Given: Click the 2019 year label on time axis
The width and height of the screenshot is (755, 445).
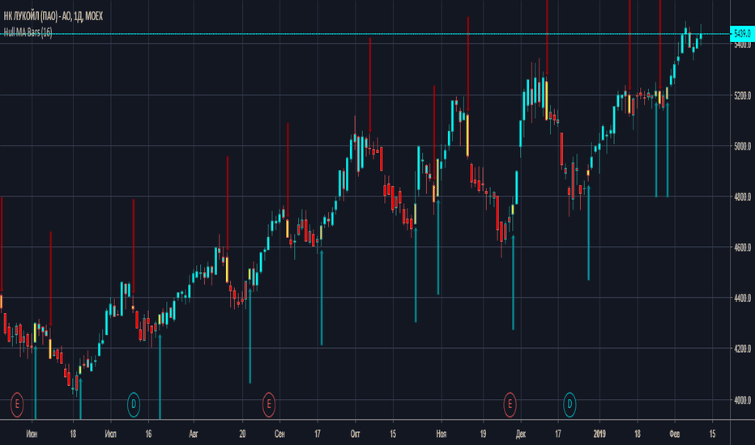Looking at the screenshot, I should [599, 434].
